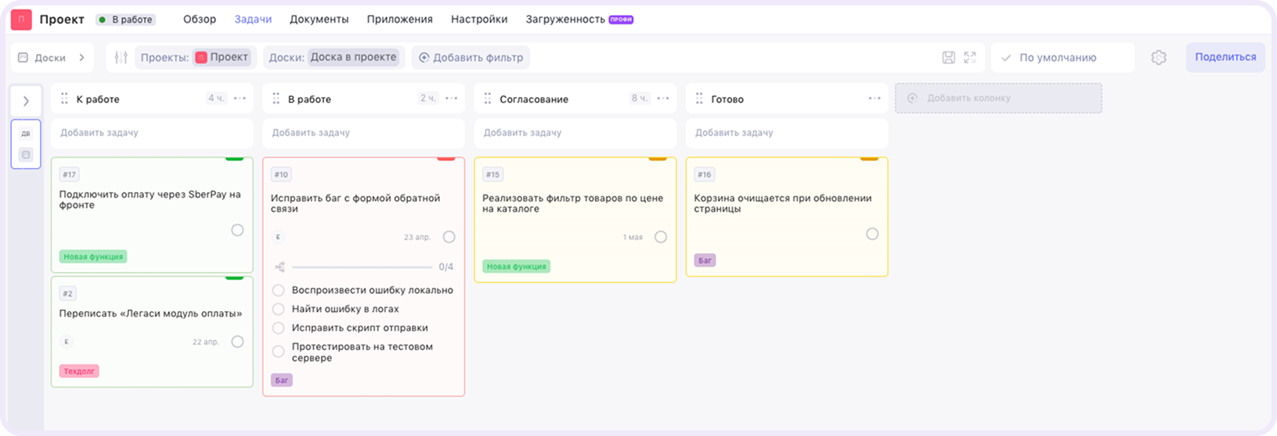Click «Добавить задачу» field in «В работе» column
Image resolution: width=1277 pixels, height=436 pixels.
point(363,133)
